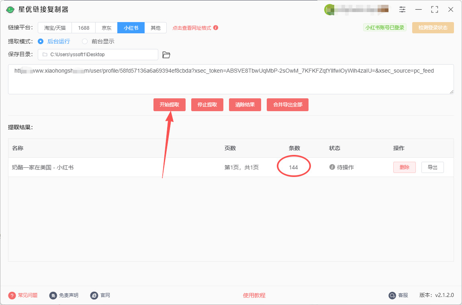Click 停止提取 button

(x=207, y=105)
